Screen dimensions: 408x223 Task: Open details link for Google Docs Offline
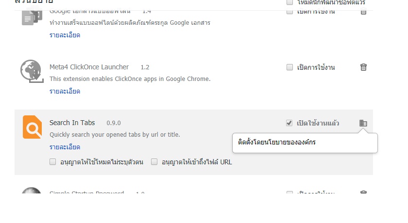[x=65, y=35]
